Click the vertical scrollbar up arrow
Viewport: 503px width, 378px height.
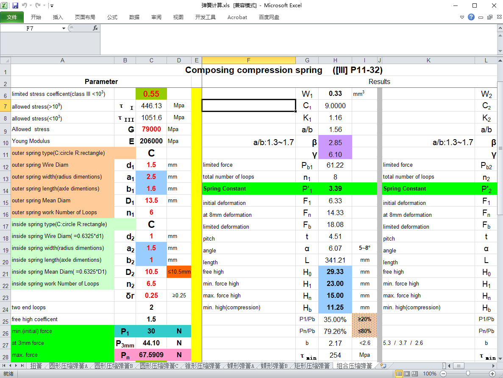tap(500, 60)
